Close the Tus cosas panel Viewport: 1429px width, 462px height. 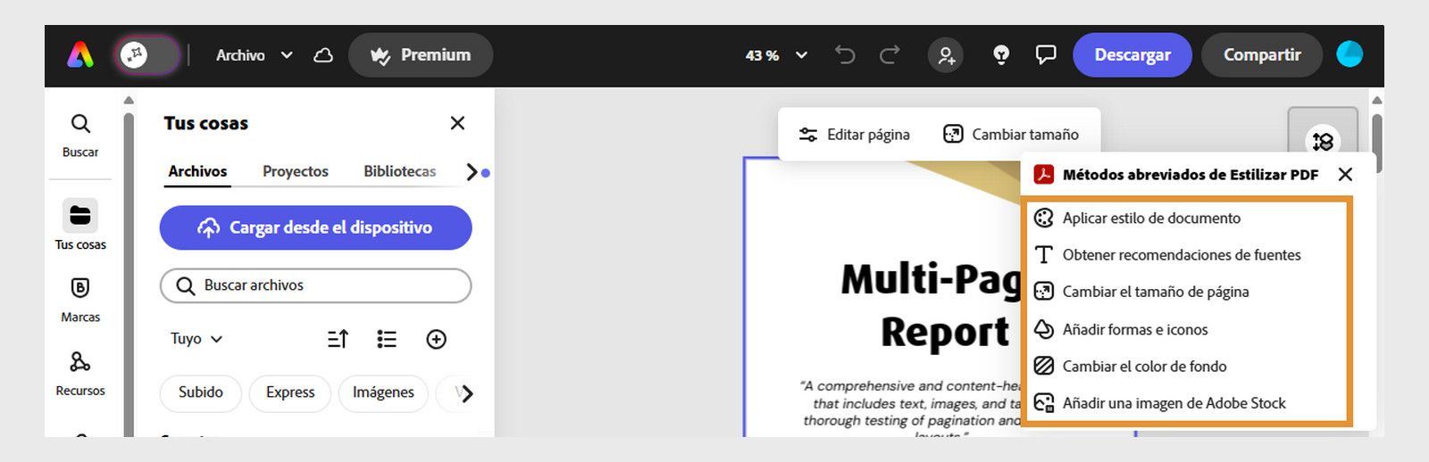coord(457,123)
